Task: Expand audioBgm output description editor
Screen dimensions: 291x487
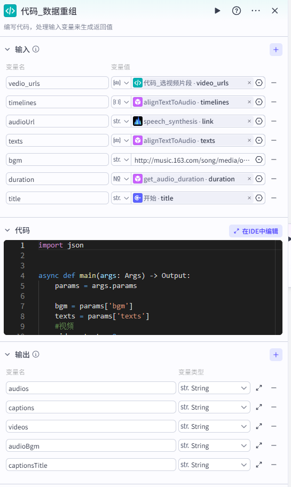Action: 259,446
